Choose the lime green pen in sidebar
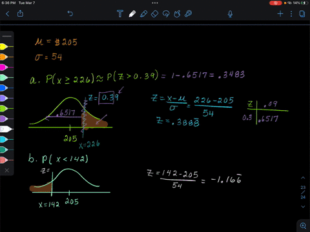Image resolution: width=310 pixels, height=232 pixels. 6,108
